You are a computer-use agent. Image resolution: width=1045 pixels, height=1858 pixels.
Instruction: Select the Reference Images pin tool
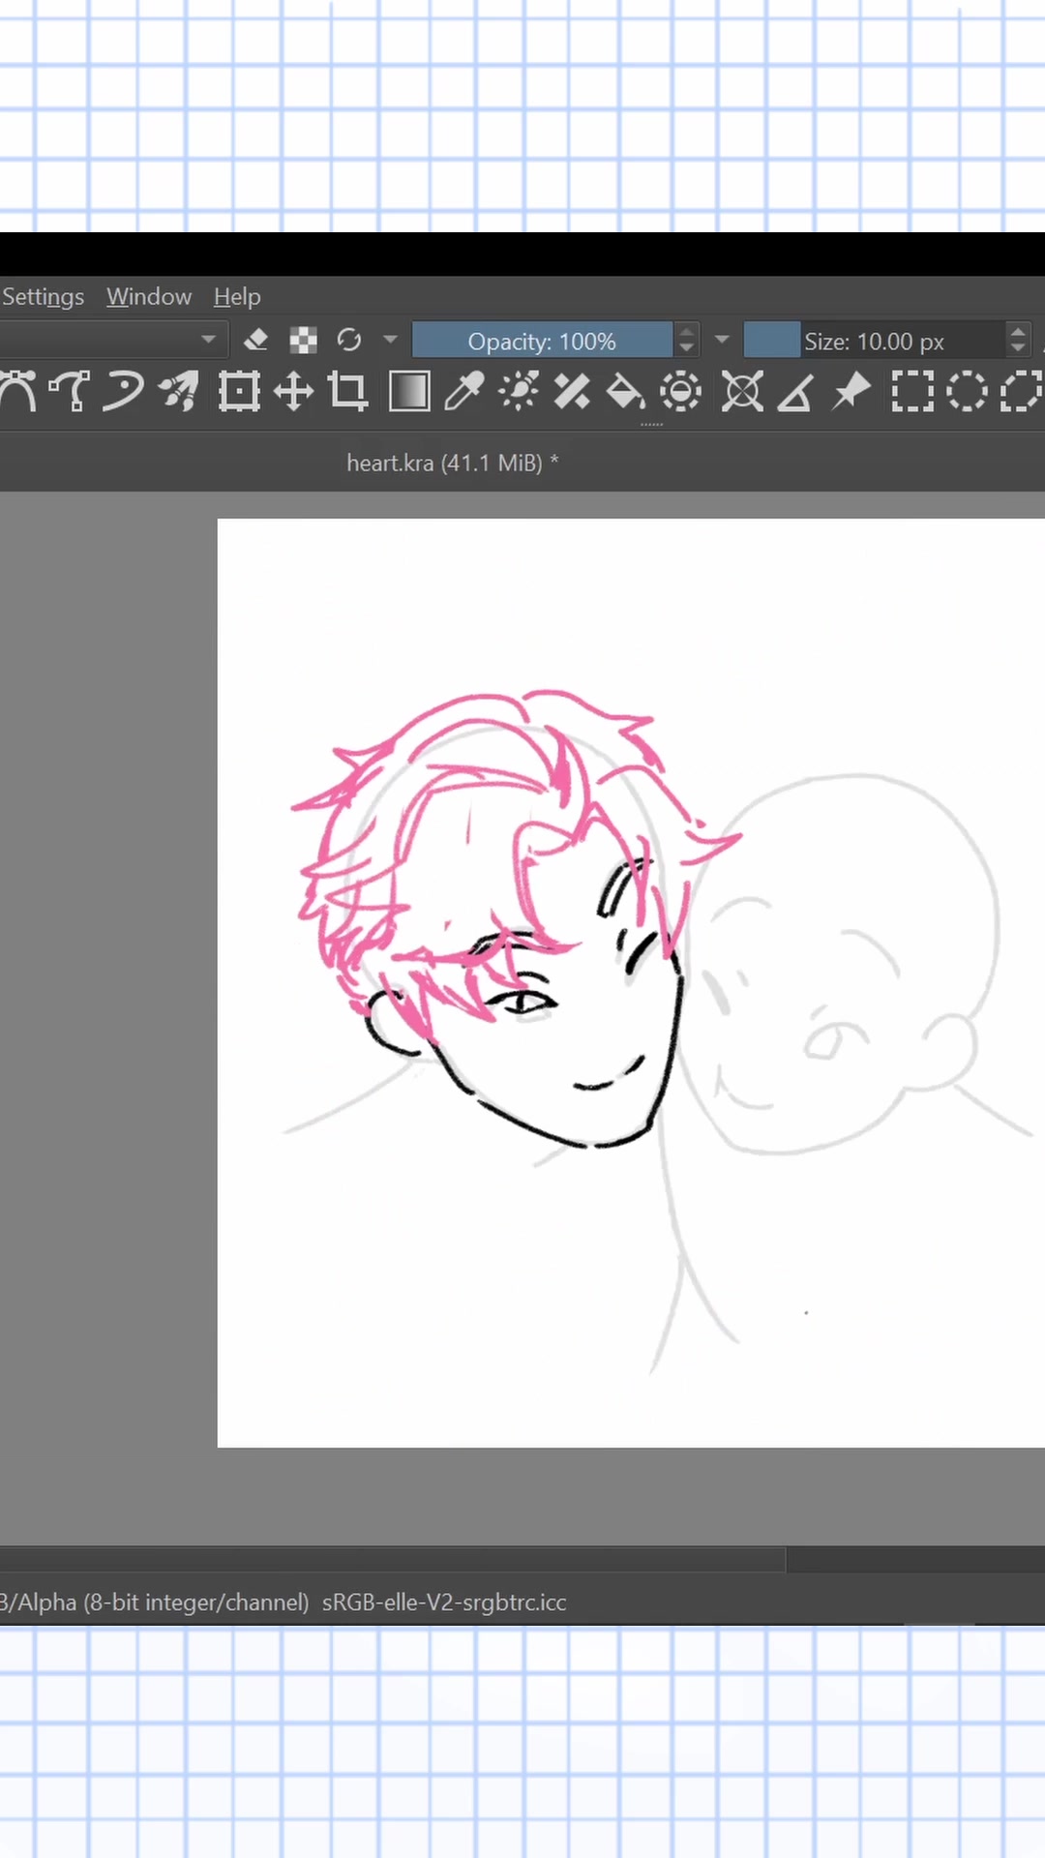click(x=851, y=392)
